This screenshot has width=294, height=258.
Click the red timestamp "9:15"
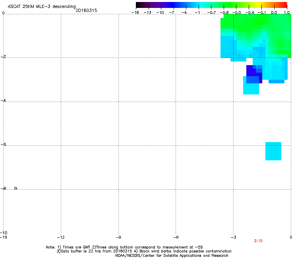258,241
